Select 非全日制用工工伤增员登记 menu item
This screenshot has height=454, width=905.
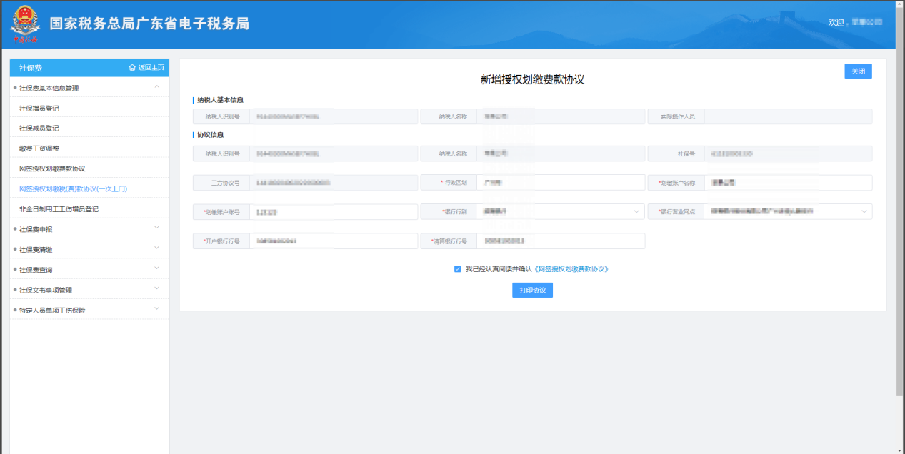click(59, 209)
